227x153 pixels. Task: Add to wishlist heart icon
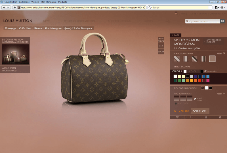177,117
